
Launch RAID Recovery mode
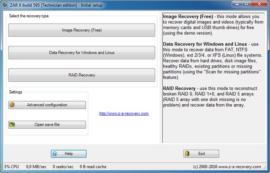coord(81,75)
